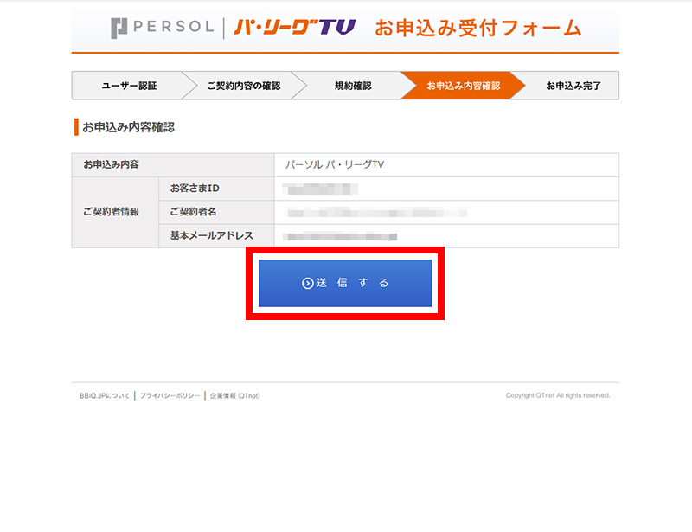692x532 pixels.
Task: Select the お申込み内容確認 step
Action: (x=464, y=86)
